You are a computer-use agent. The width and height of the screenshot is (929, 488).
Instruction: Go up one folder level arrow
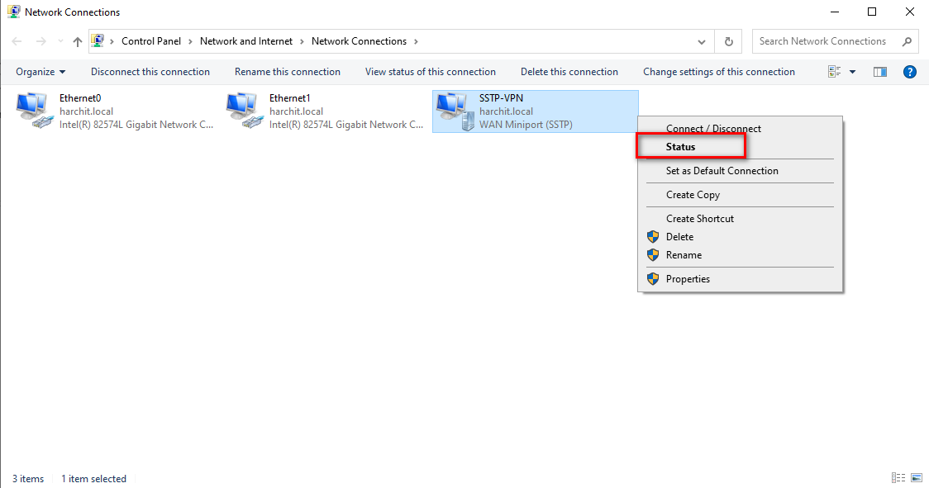pos(78,41)
